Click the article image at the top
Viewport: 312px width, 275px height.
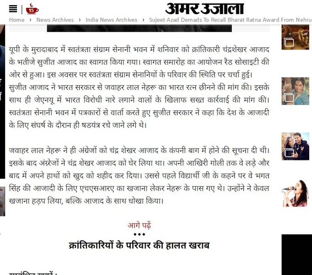tap(139, 28)
